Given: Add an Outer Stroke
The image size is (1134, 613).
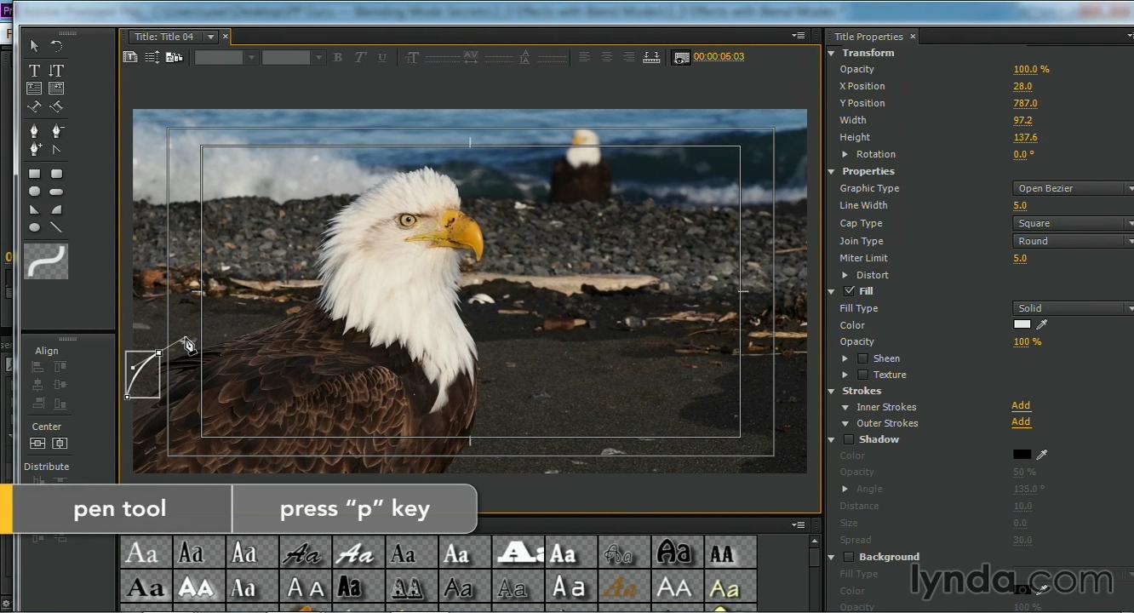Looking at the screenshot, I should point(1021,421).
